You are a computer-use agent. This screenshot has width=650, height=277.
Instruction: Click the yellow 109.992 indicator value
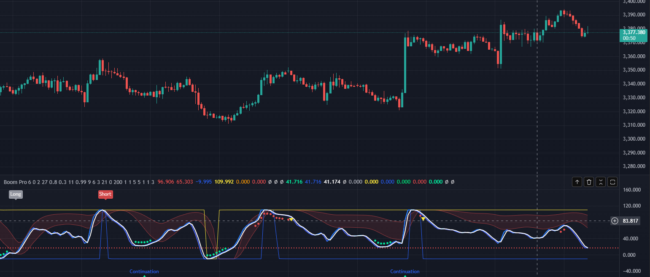(224, 182)
